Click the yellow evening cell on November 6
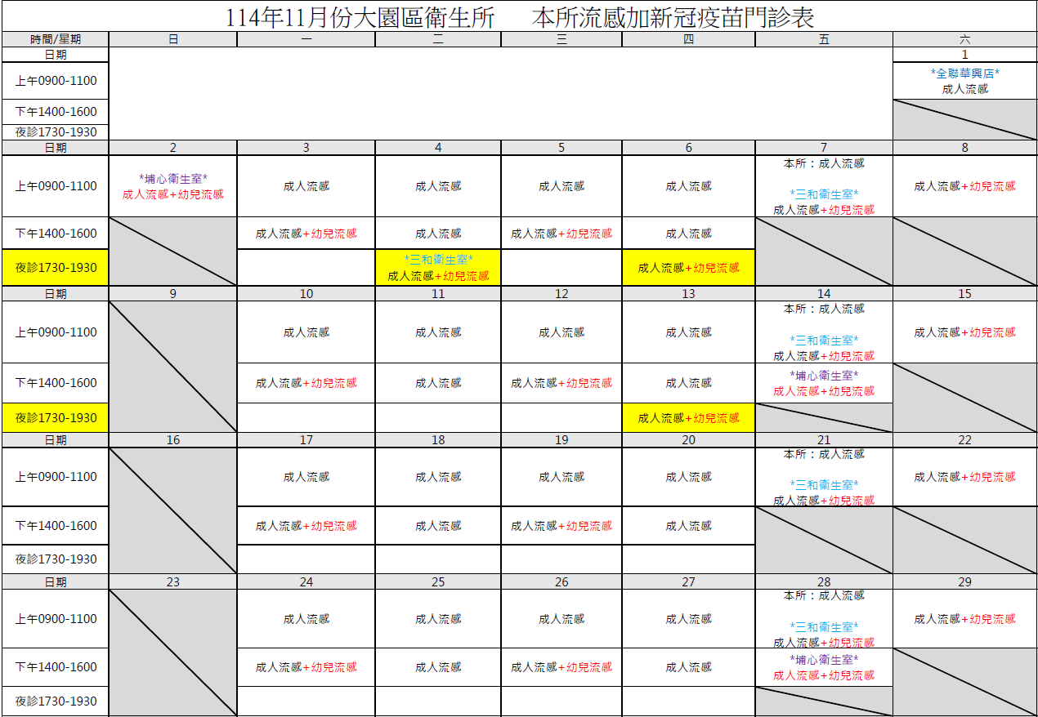The height and width of the screenshot is (717, 1038). click(x=688, y=268)
